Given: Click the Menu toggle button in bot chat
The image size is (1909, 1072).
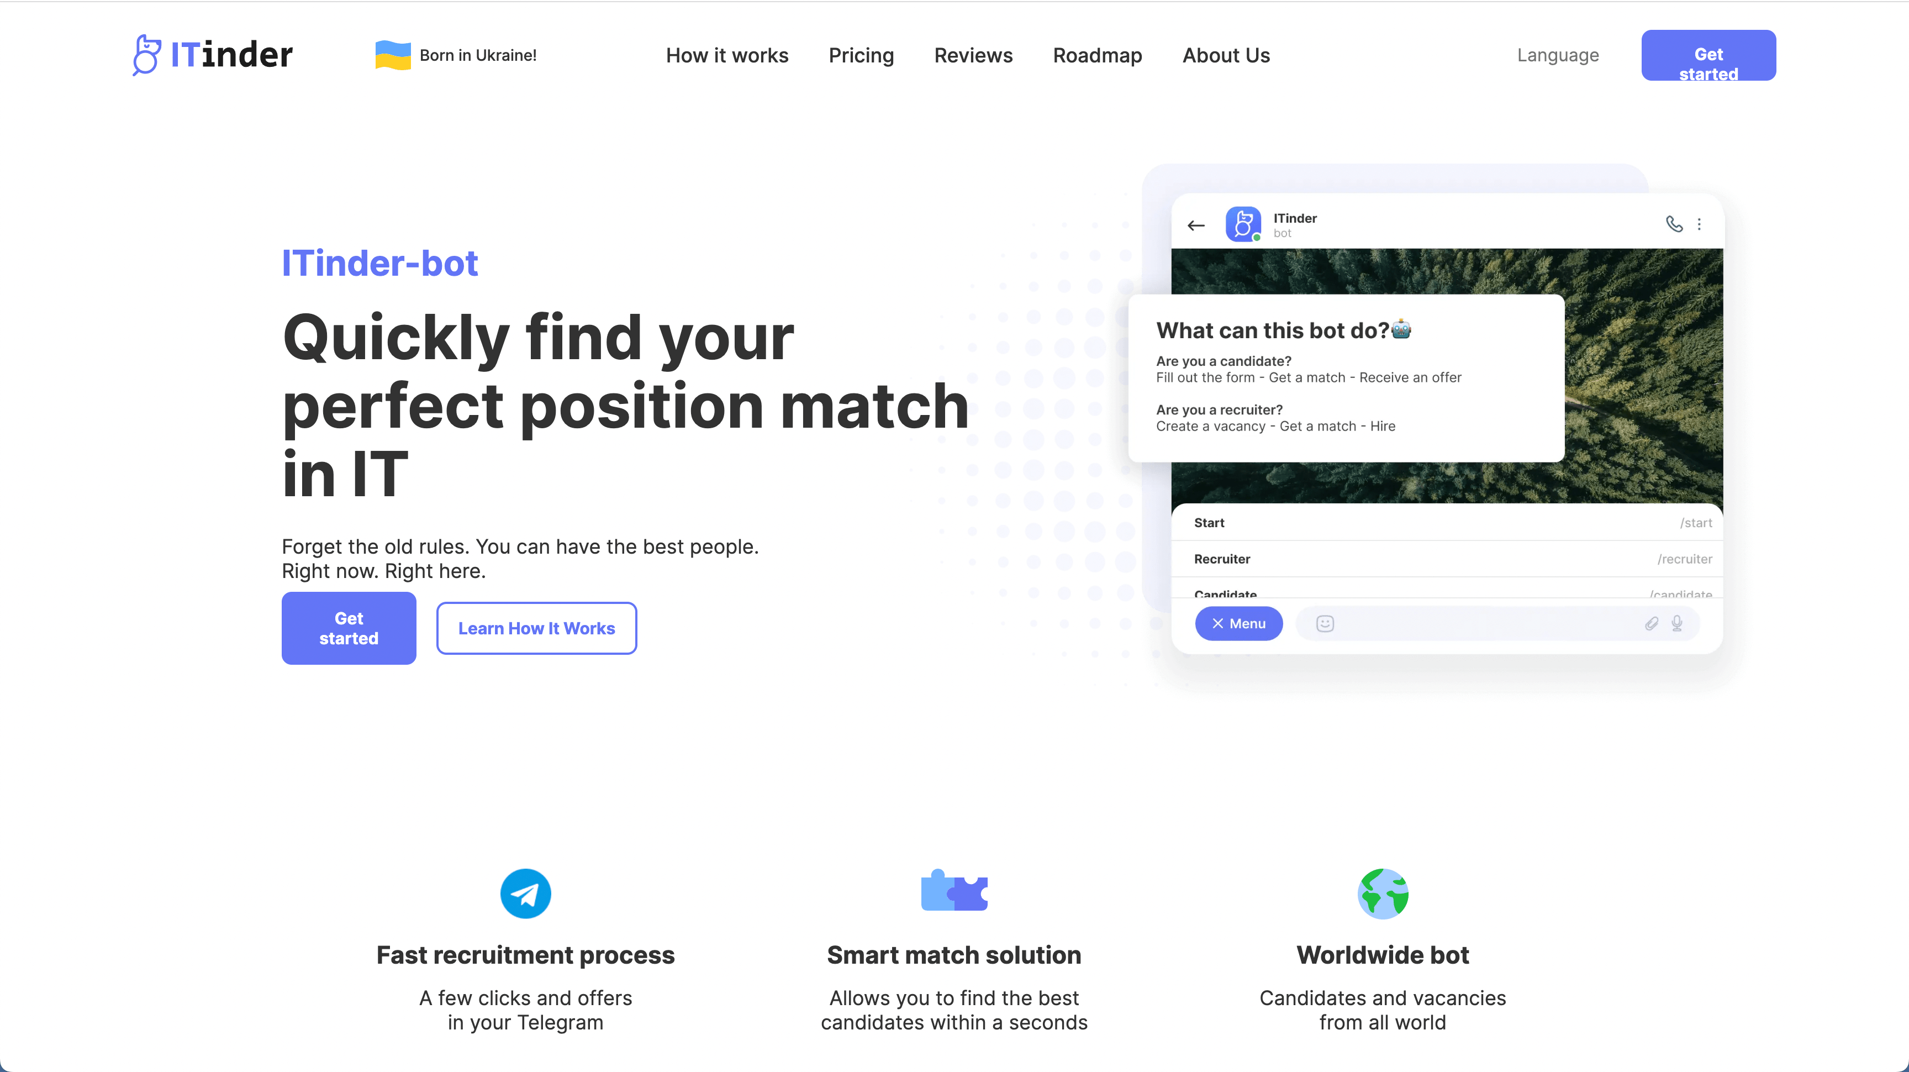Looking at the screenshot, I should click(x=1239, y=623).
